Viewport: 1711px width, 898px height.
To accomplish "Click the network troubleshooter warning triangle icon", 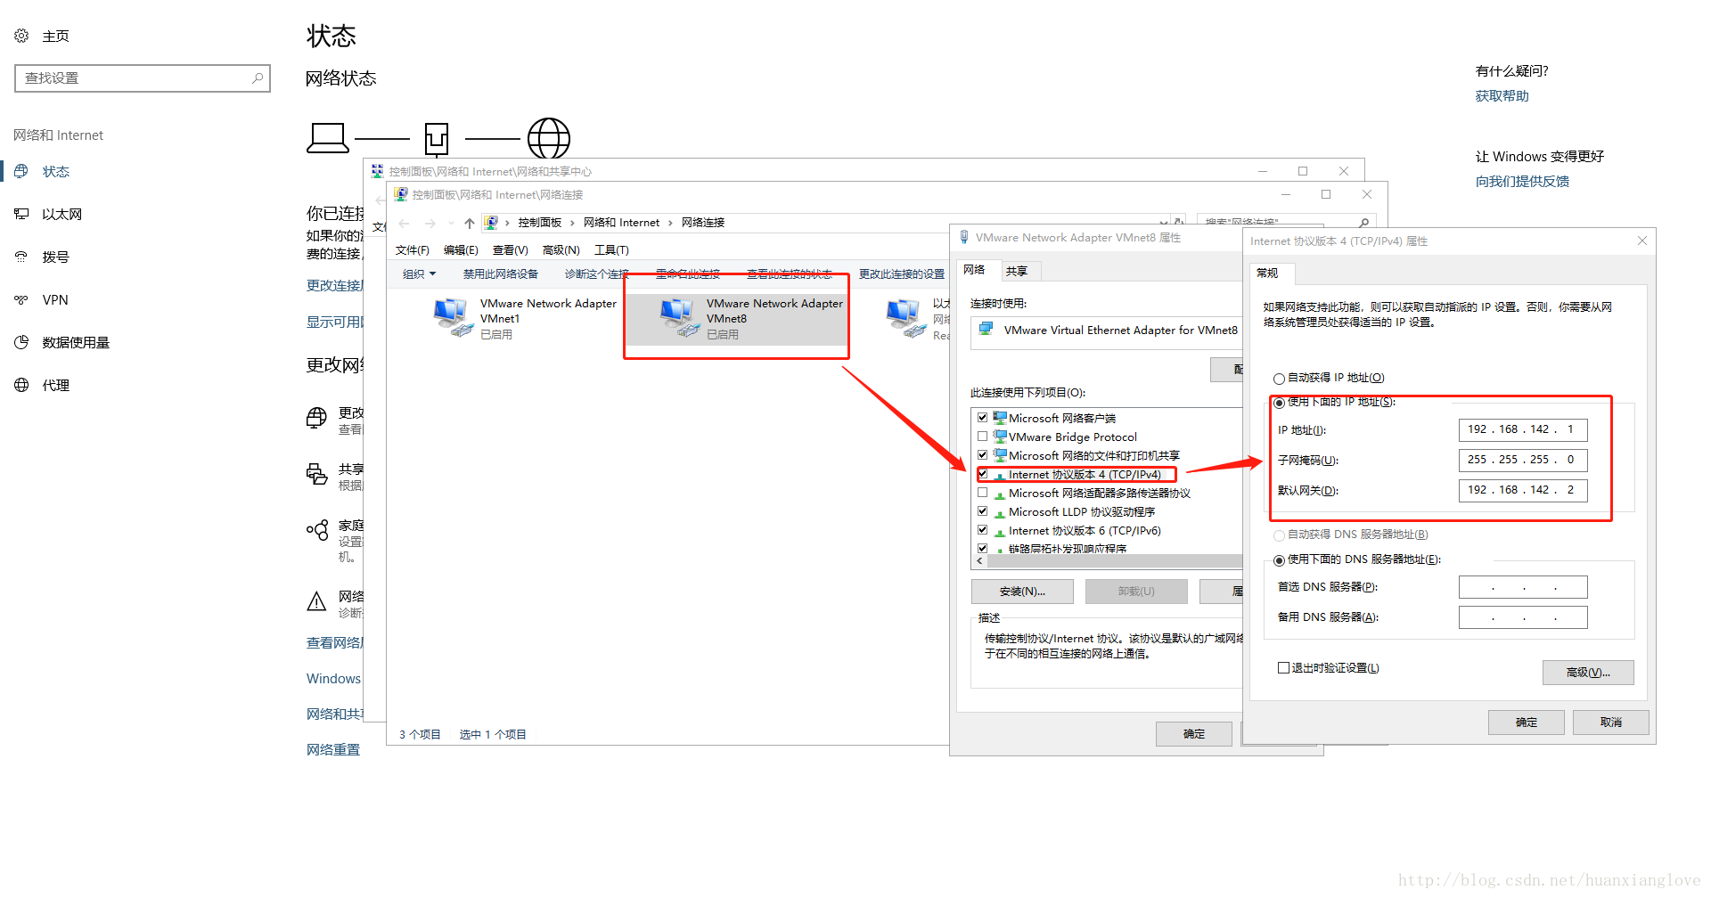I will point(316,602).
